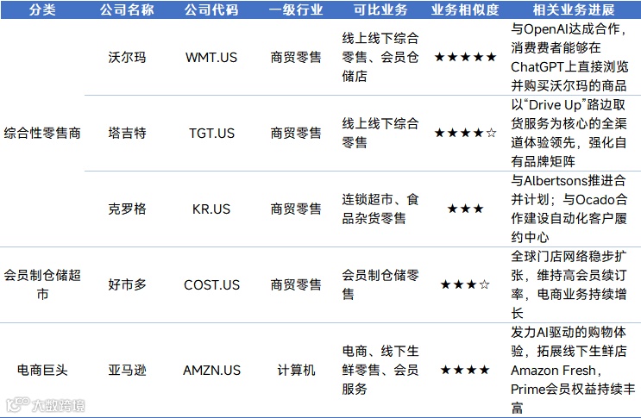Select the 电商巨头 category cell
Screen dimensions: 641x418
[42, 371]
